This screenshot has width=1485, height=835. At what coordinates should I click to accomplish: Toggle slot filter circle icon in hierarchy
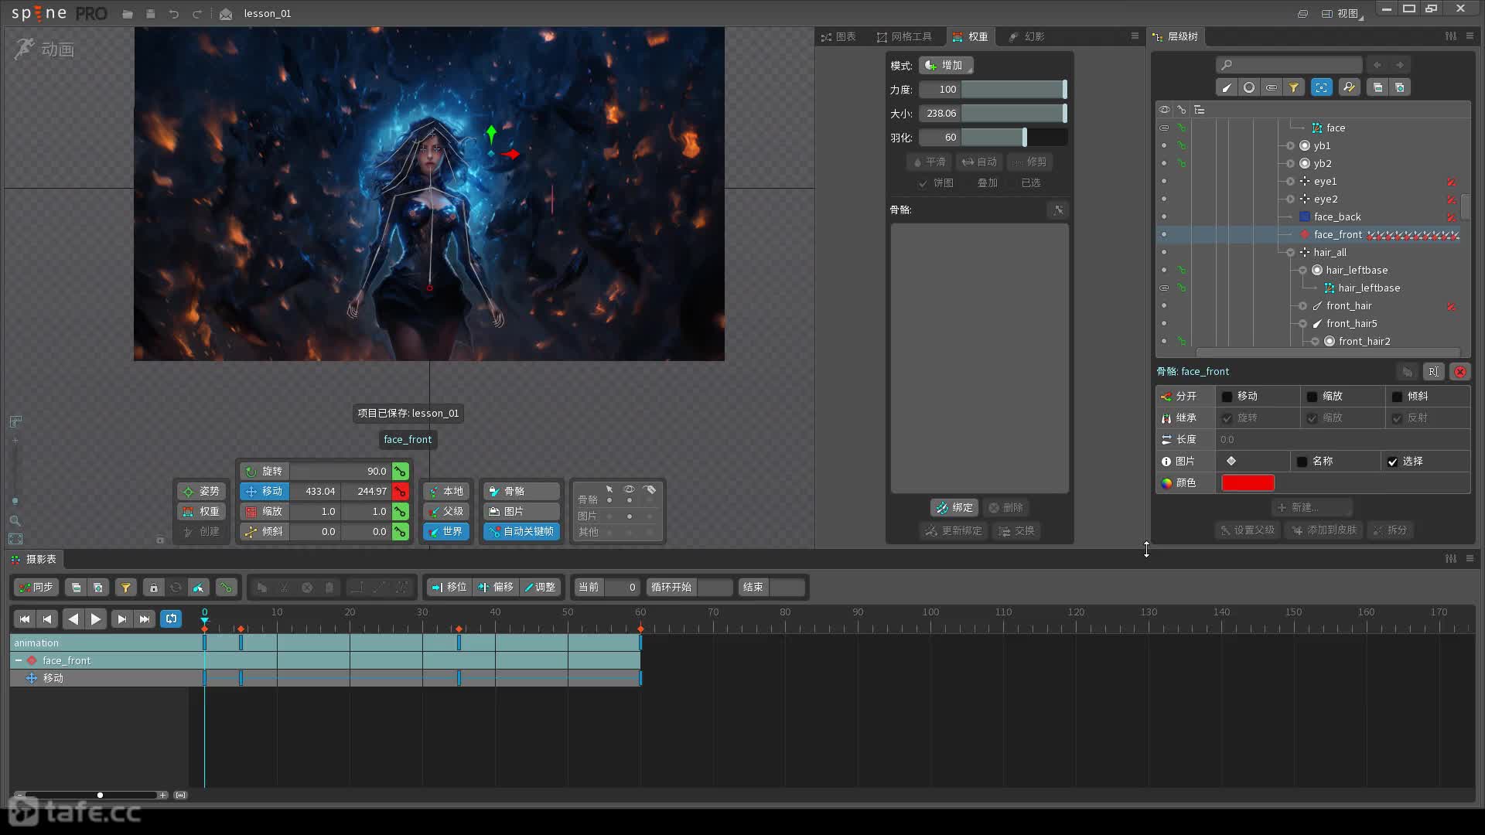pos(1248,87)
